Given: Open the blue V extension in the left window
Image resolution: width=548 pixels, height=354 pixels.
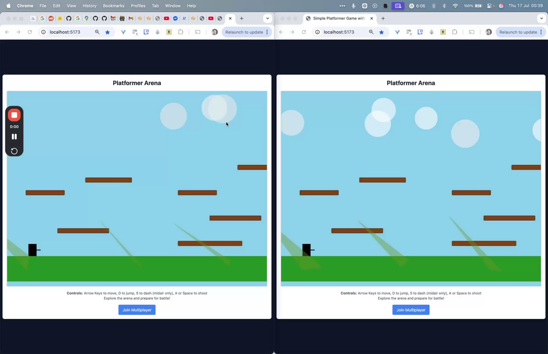Looking at the screenshot, I should (123, 32).
